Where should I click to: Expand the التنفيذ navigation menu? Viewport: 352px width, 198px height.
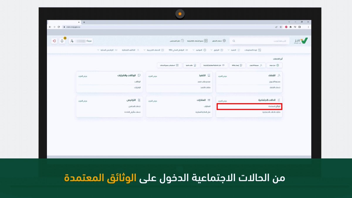[234, 50]
